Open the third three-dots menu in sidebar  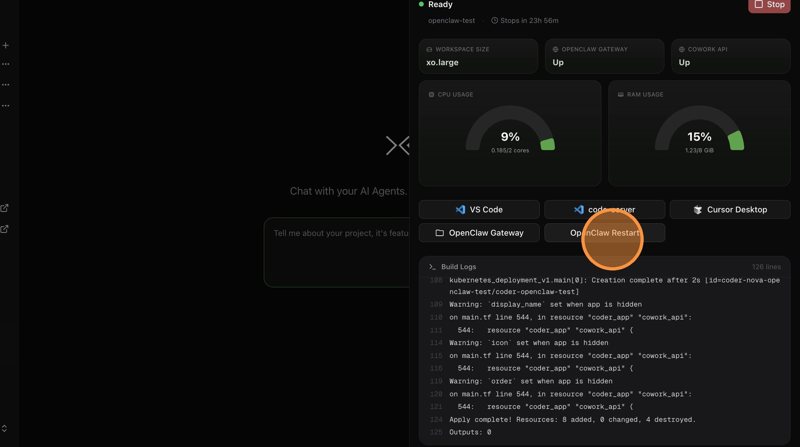[x=5, y=106]
